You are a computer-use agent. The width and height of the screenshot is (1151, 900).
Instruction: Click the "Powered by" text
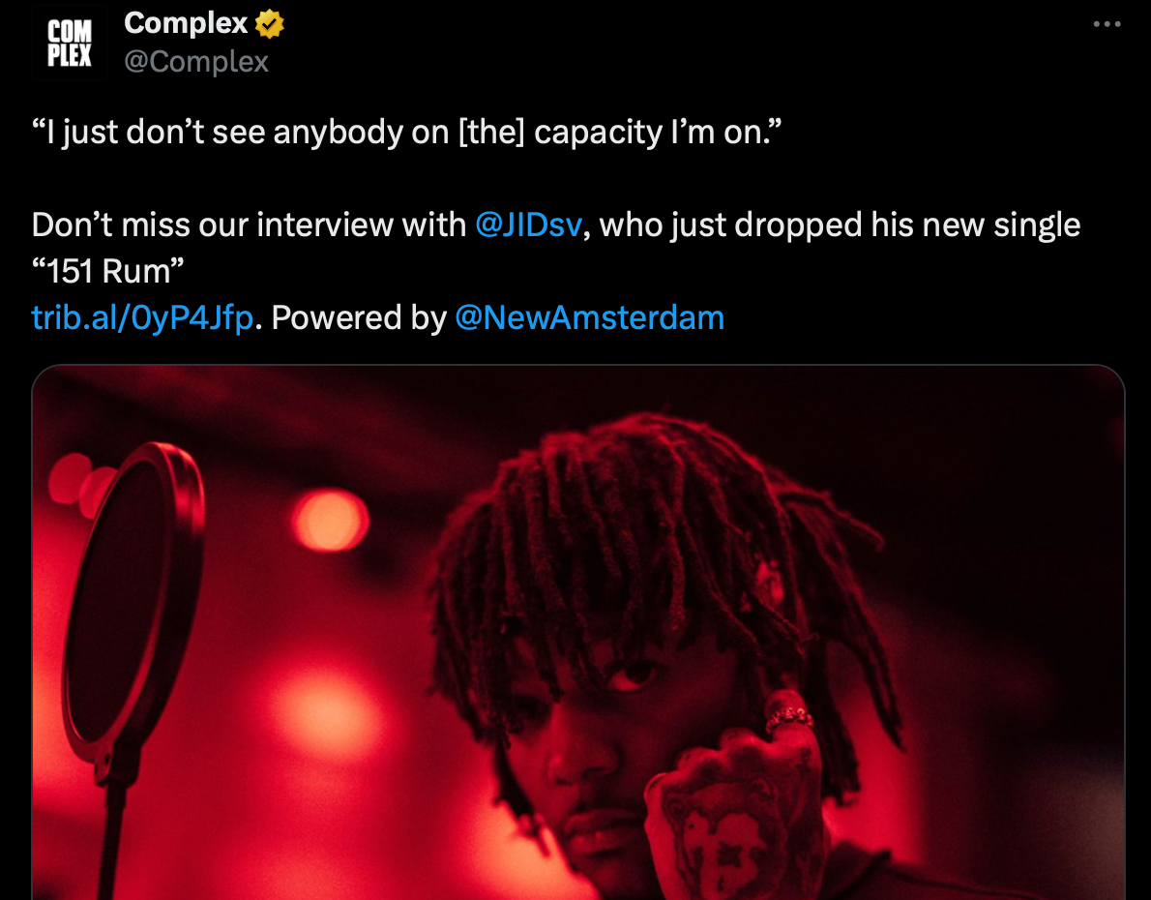coord(359,317)
